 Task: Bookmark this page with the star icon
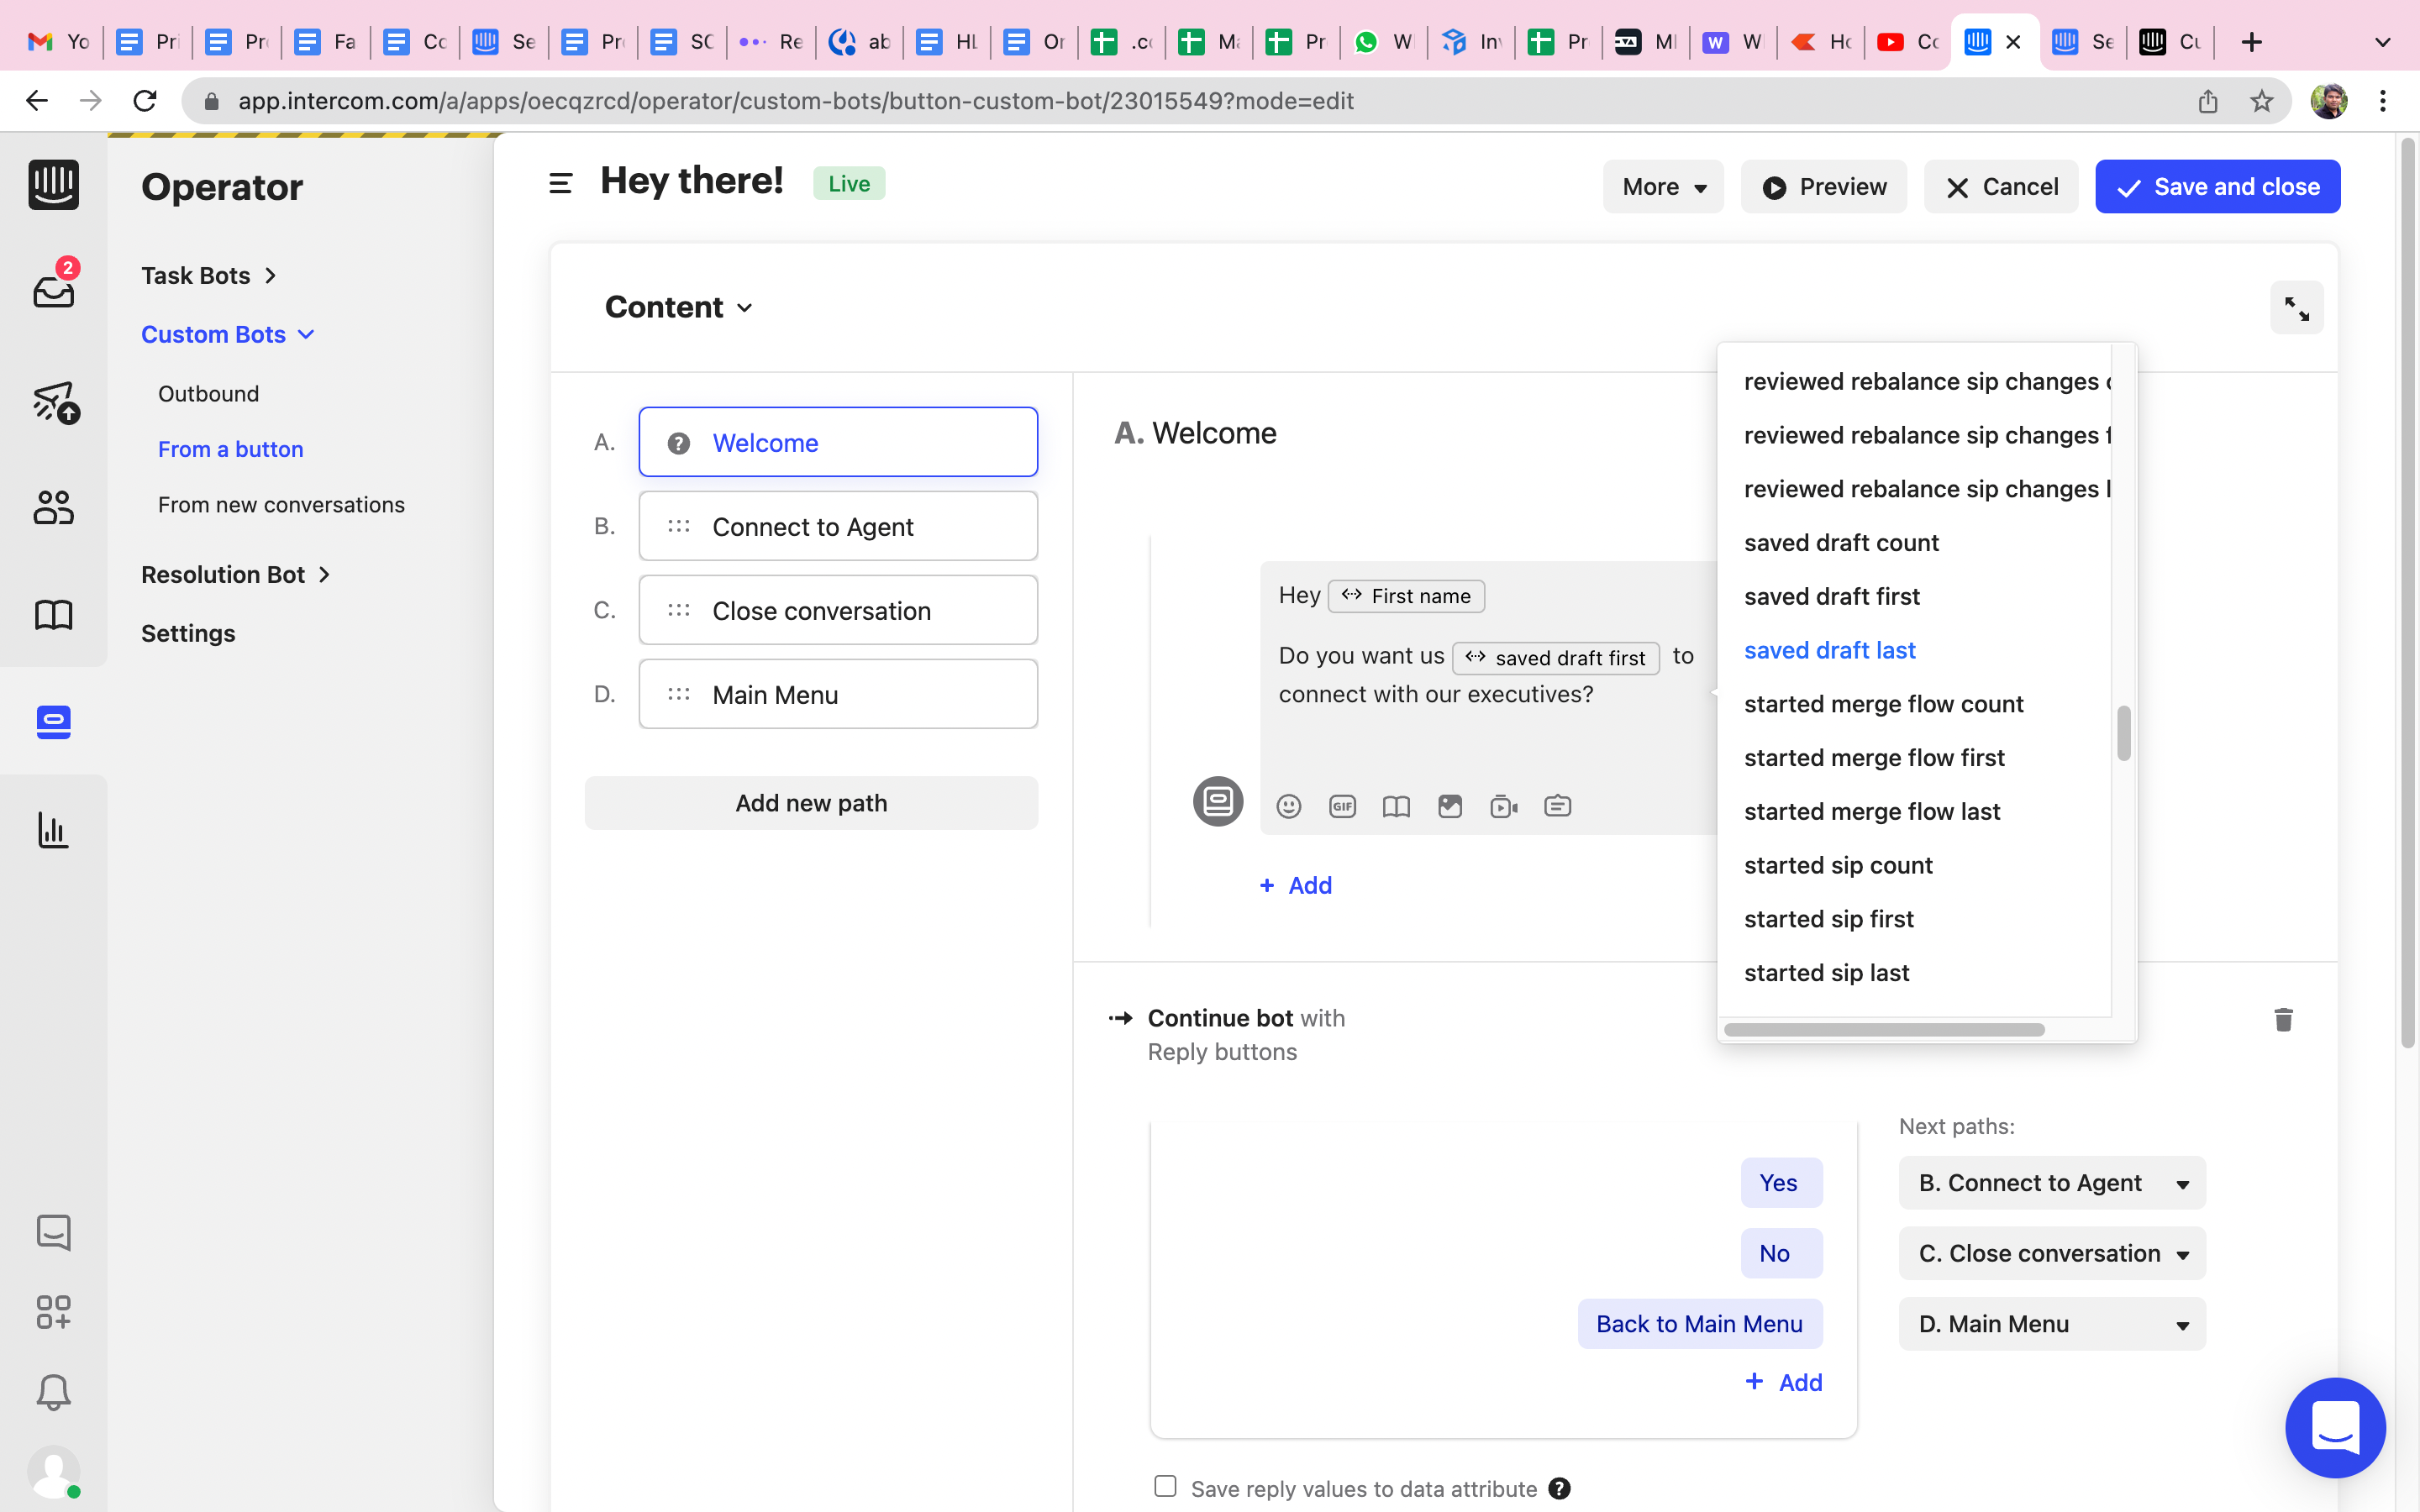point(2262,101)
